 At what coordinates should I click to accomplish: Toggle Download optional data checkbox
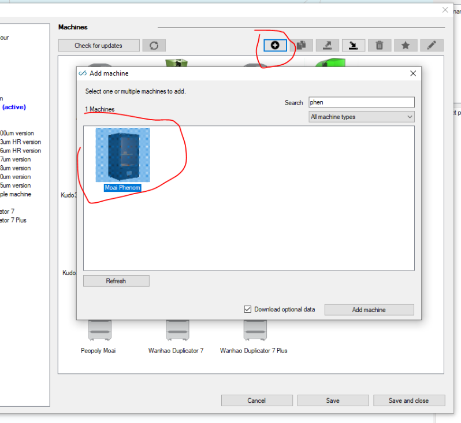[248, 309]
